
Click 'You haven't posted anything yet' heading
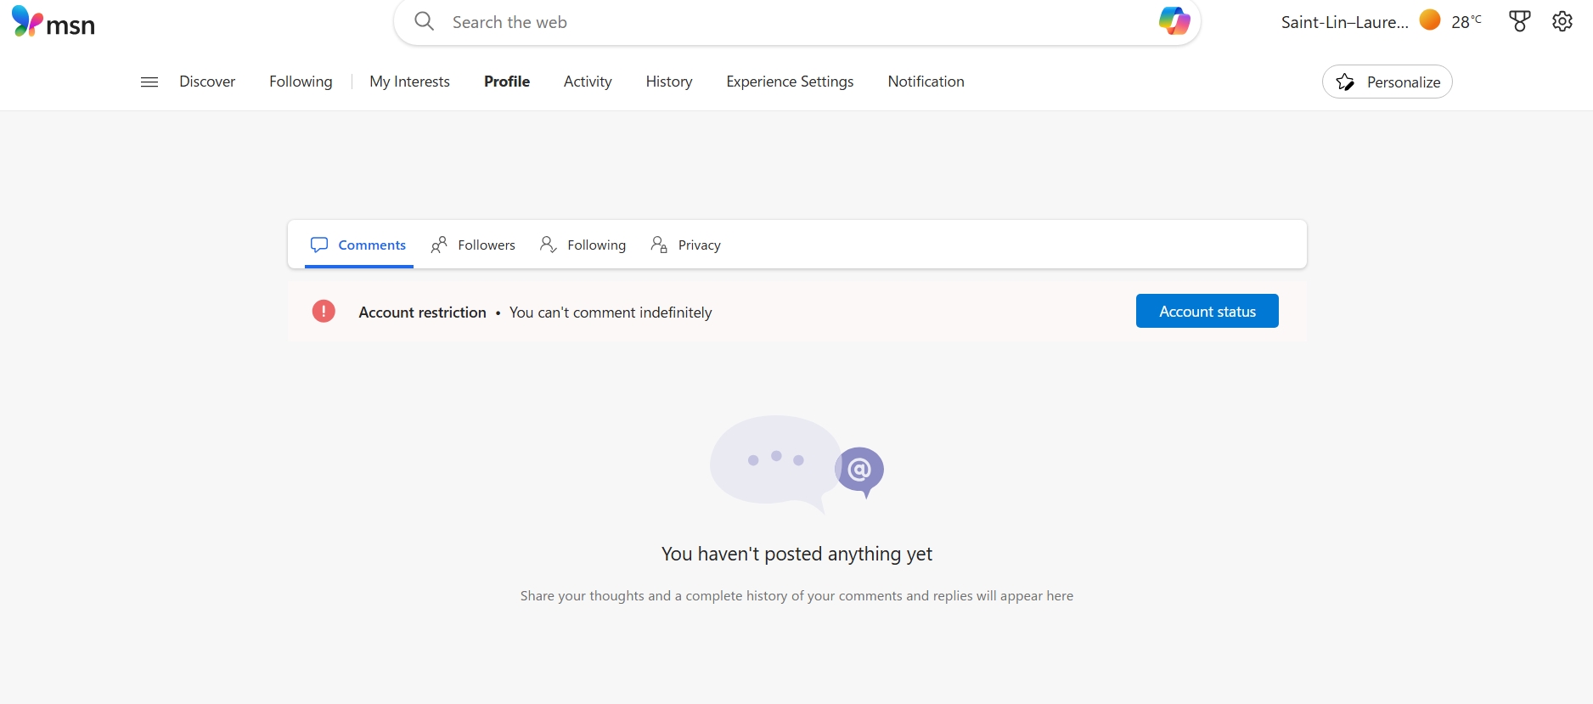(796, 554)
